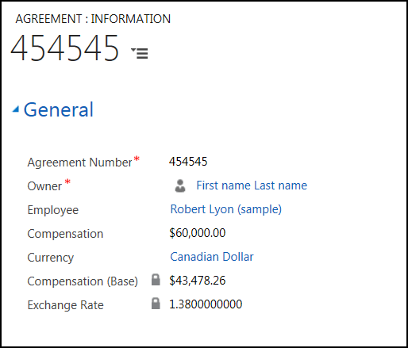Click the Owner field label
The width and height of the screenshot is (408, 348).
pos(44,186)
